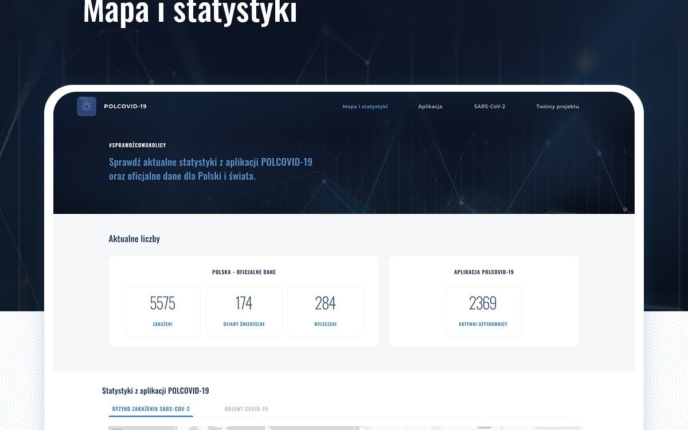Select the Mapa i statystyki nav item

click(x=365, y=106)
